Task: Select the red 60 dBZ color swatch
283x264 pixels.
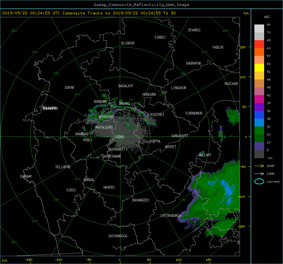Action: 259,44
